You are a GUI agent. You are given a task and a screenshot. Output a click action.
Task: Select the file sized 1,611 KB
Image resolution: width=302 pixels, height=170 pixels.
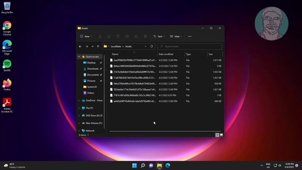tap(166, 60)
